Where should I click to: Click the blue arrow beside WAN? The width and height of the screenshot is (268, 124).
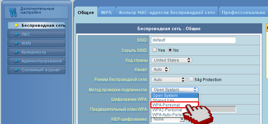pos(16,43)
